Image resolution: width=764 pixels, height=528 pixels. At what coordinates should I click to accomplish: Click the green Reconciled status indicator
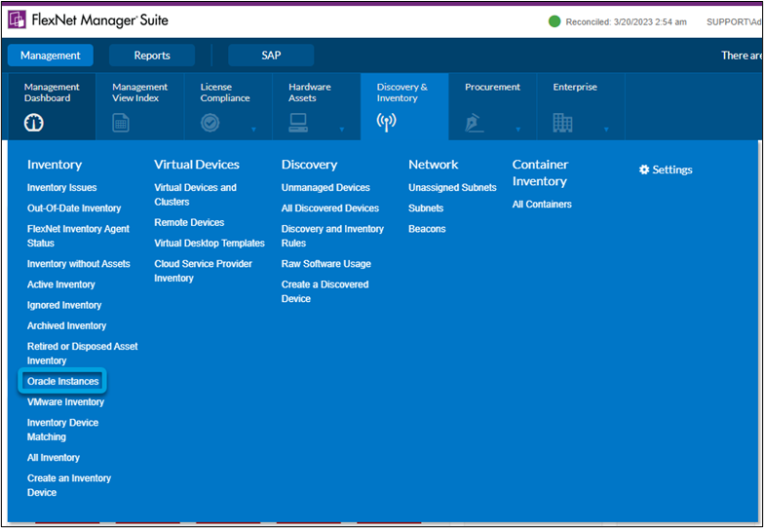[554, 21]
